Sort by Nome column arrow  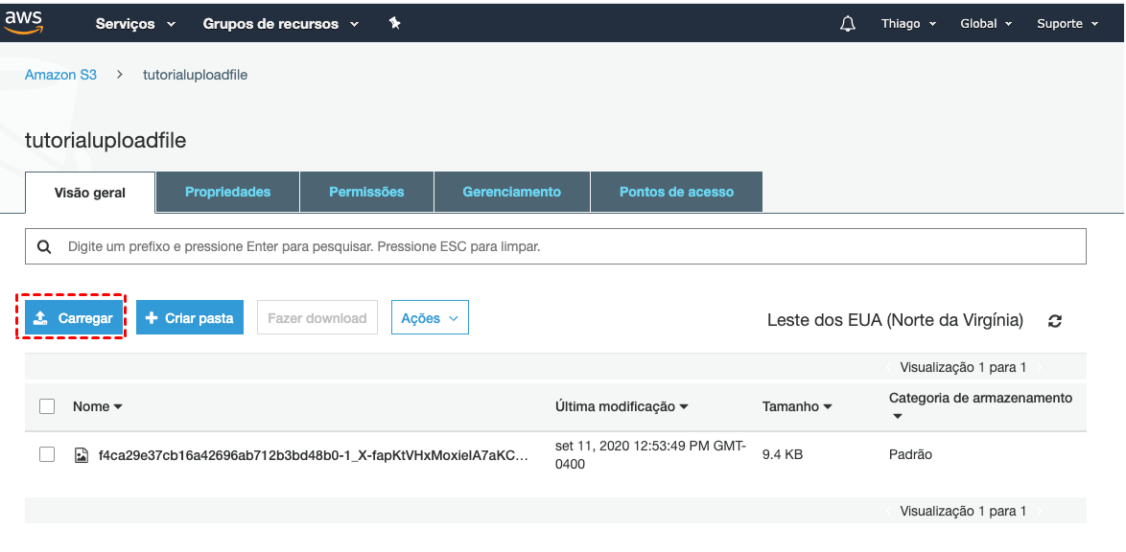pos(118,407)
